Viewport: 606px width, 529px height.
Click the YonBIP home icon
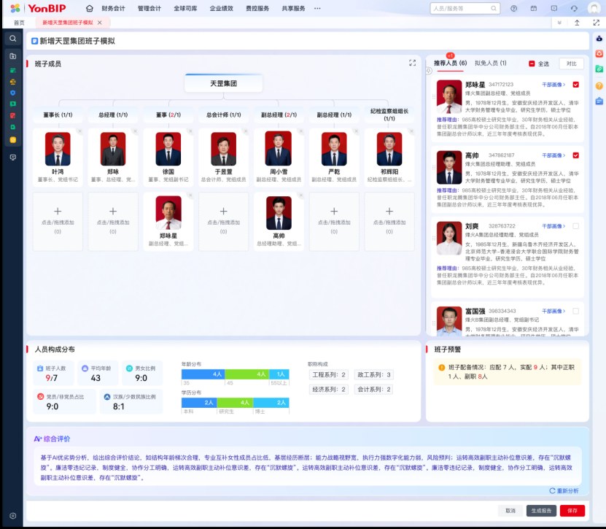(90, 8)
